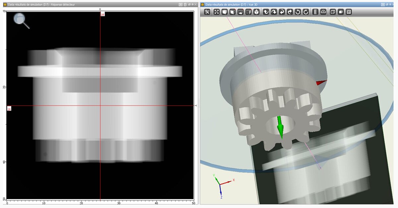Select the ruler distance measurement tool
The image size is (398, 208).
point(315,12)
